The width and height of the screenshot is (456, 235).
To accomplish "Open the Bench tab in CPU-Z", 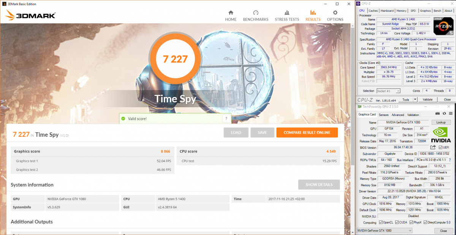I will 437,11.
